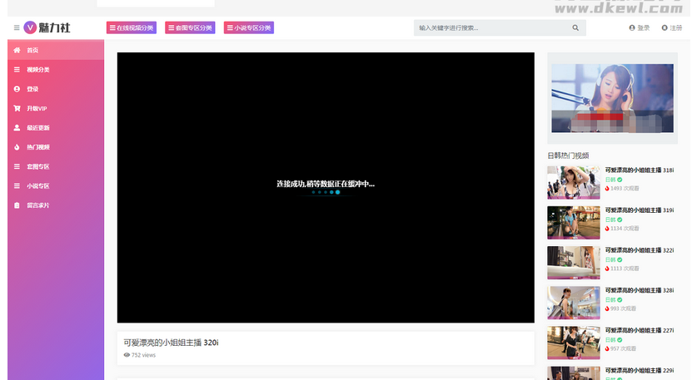Click the 957 次观看 view count
This screenshot has width=692, height=380.
tap(623, 348)
